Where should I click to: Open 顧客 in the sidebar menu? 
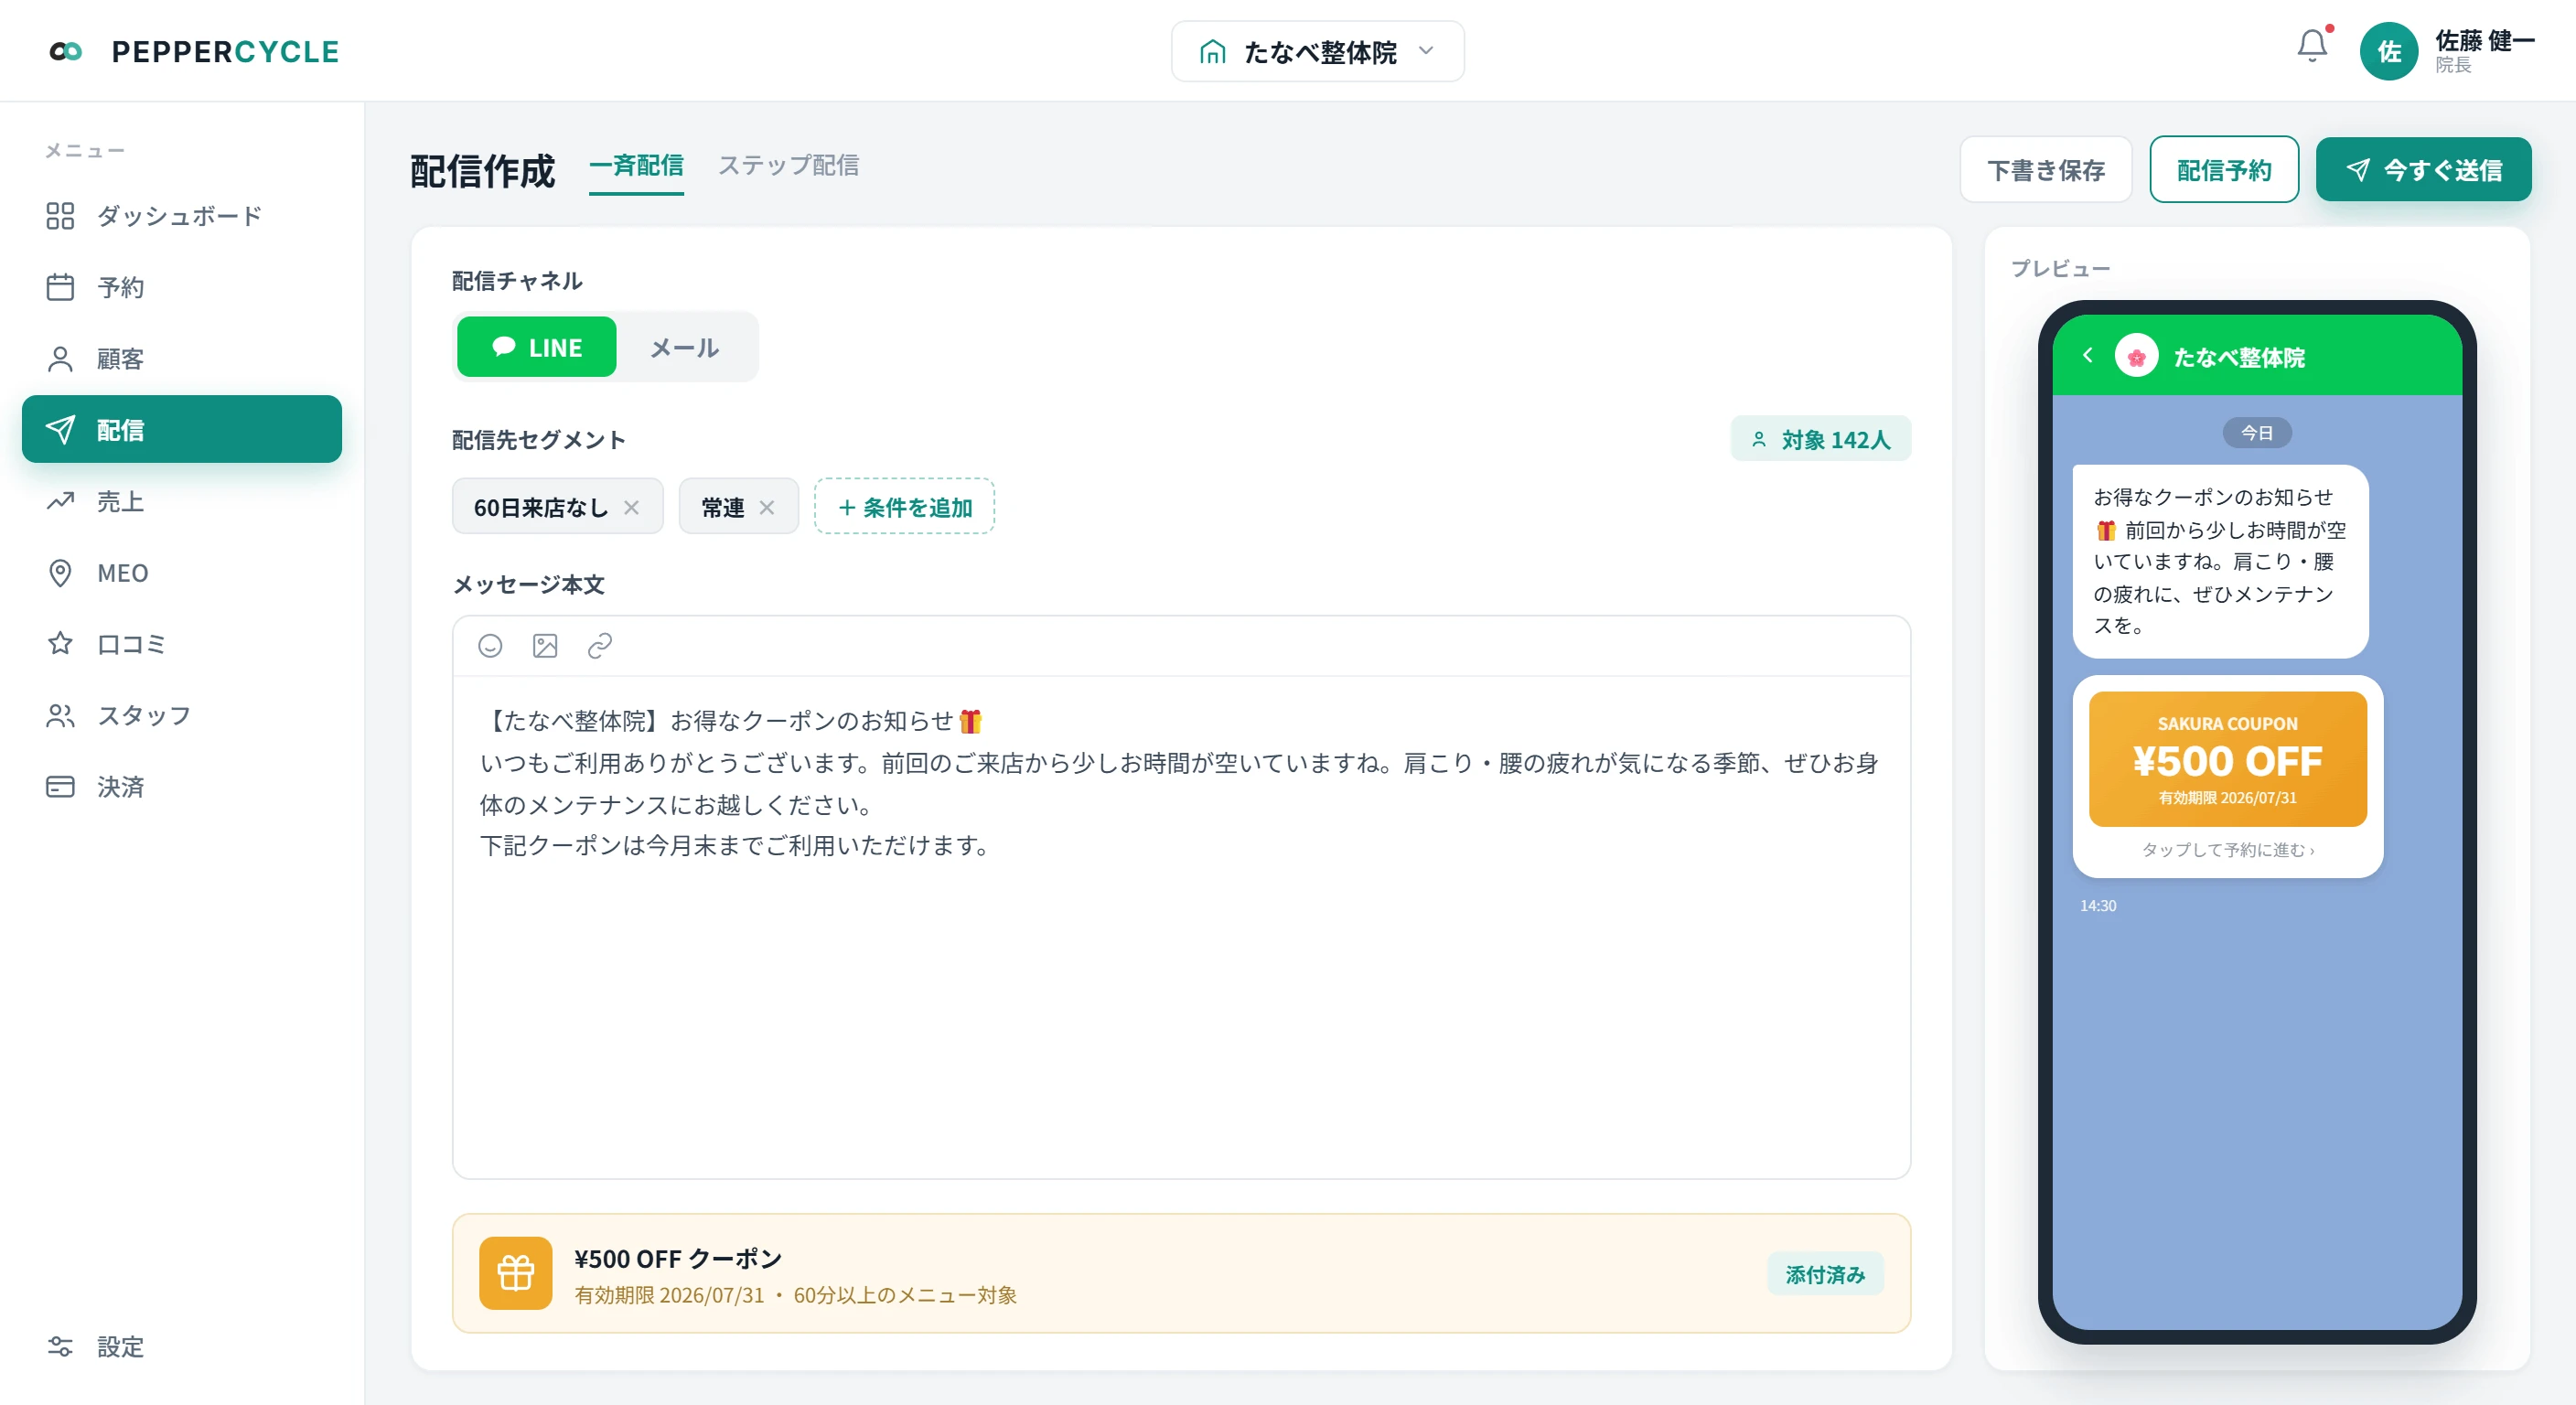(181, 359)
